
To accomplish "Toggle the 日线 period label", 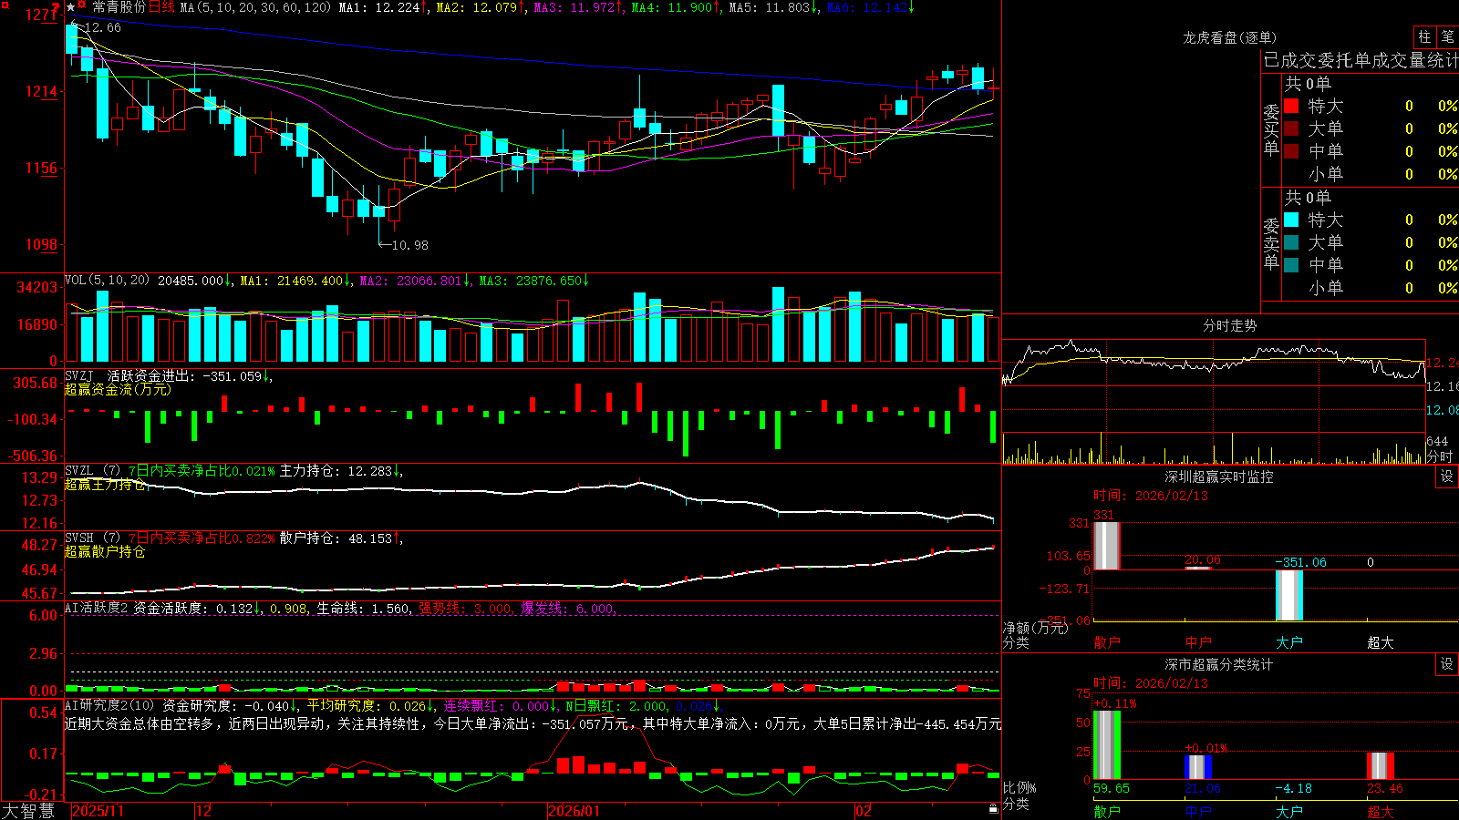I will tap(161, 7).
